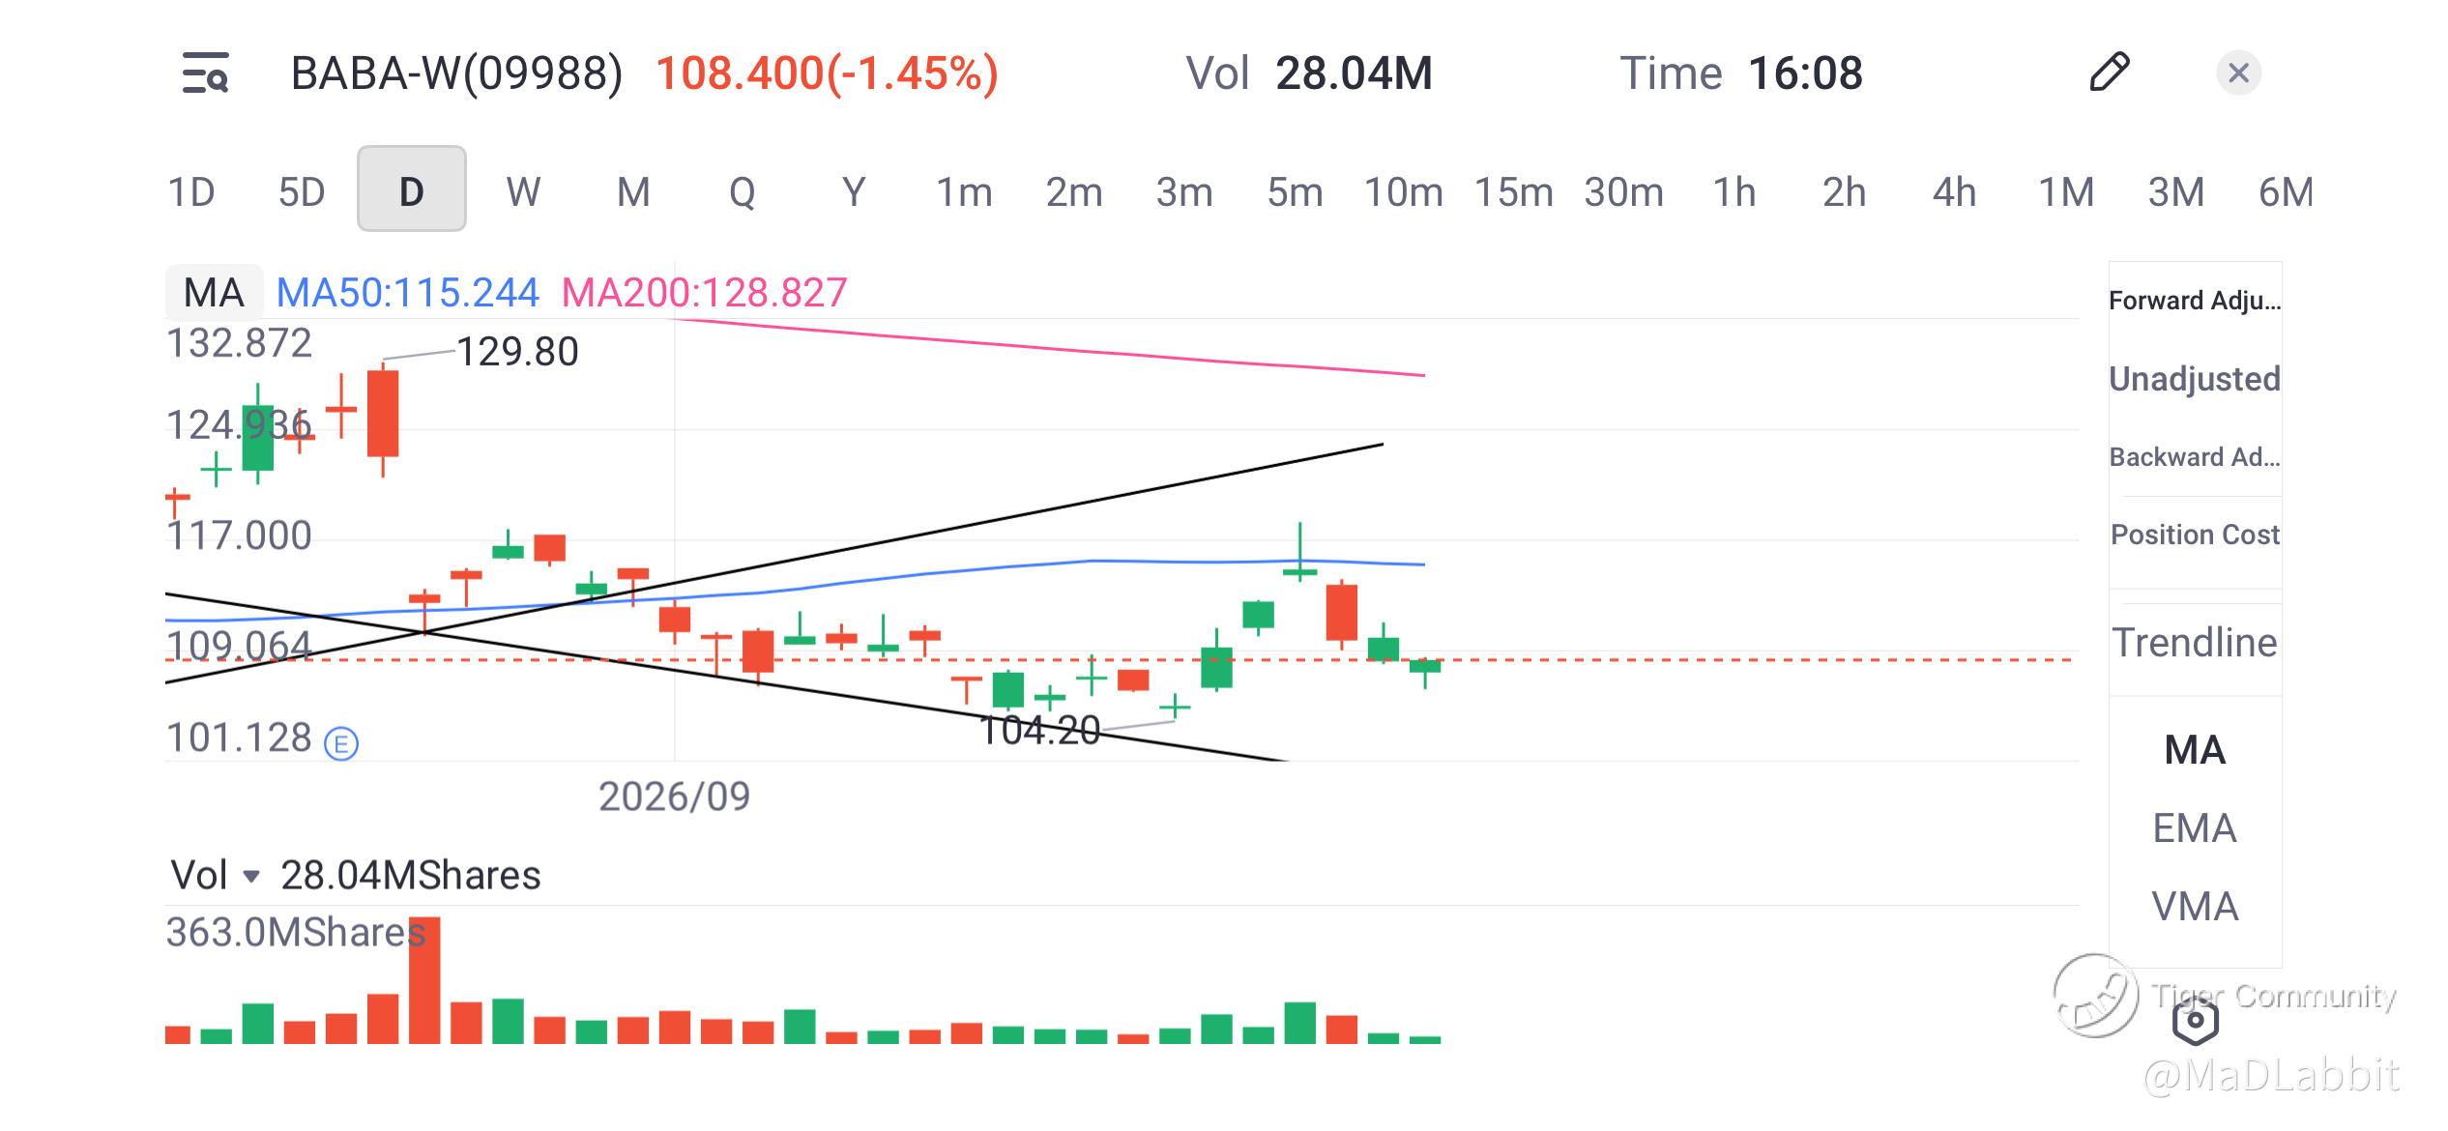The image size is (2448, 1131).
Task: Tap the hexagon camera screenshot icon
Action: tap(2195, 1021)
